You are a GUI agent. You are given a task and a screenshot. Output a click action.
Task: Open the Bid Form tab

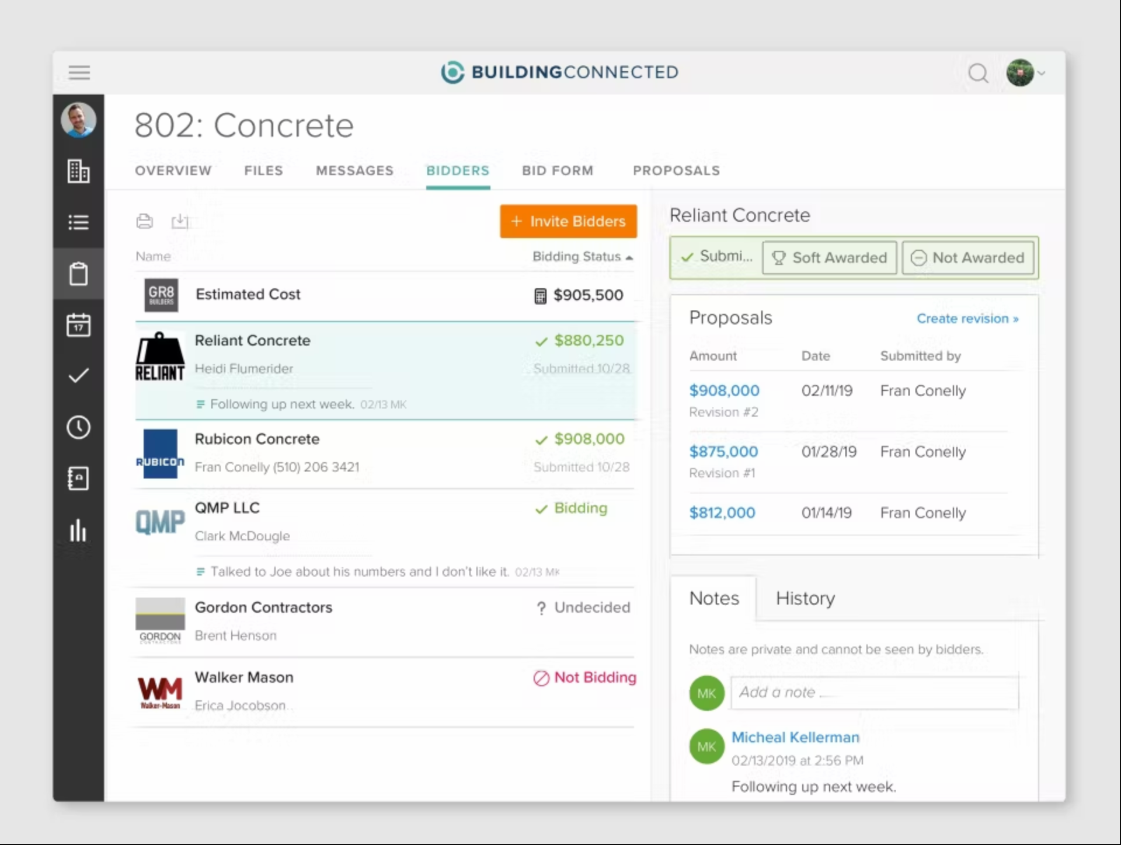[558, 170]
